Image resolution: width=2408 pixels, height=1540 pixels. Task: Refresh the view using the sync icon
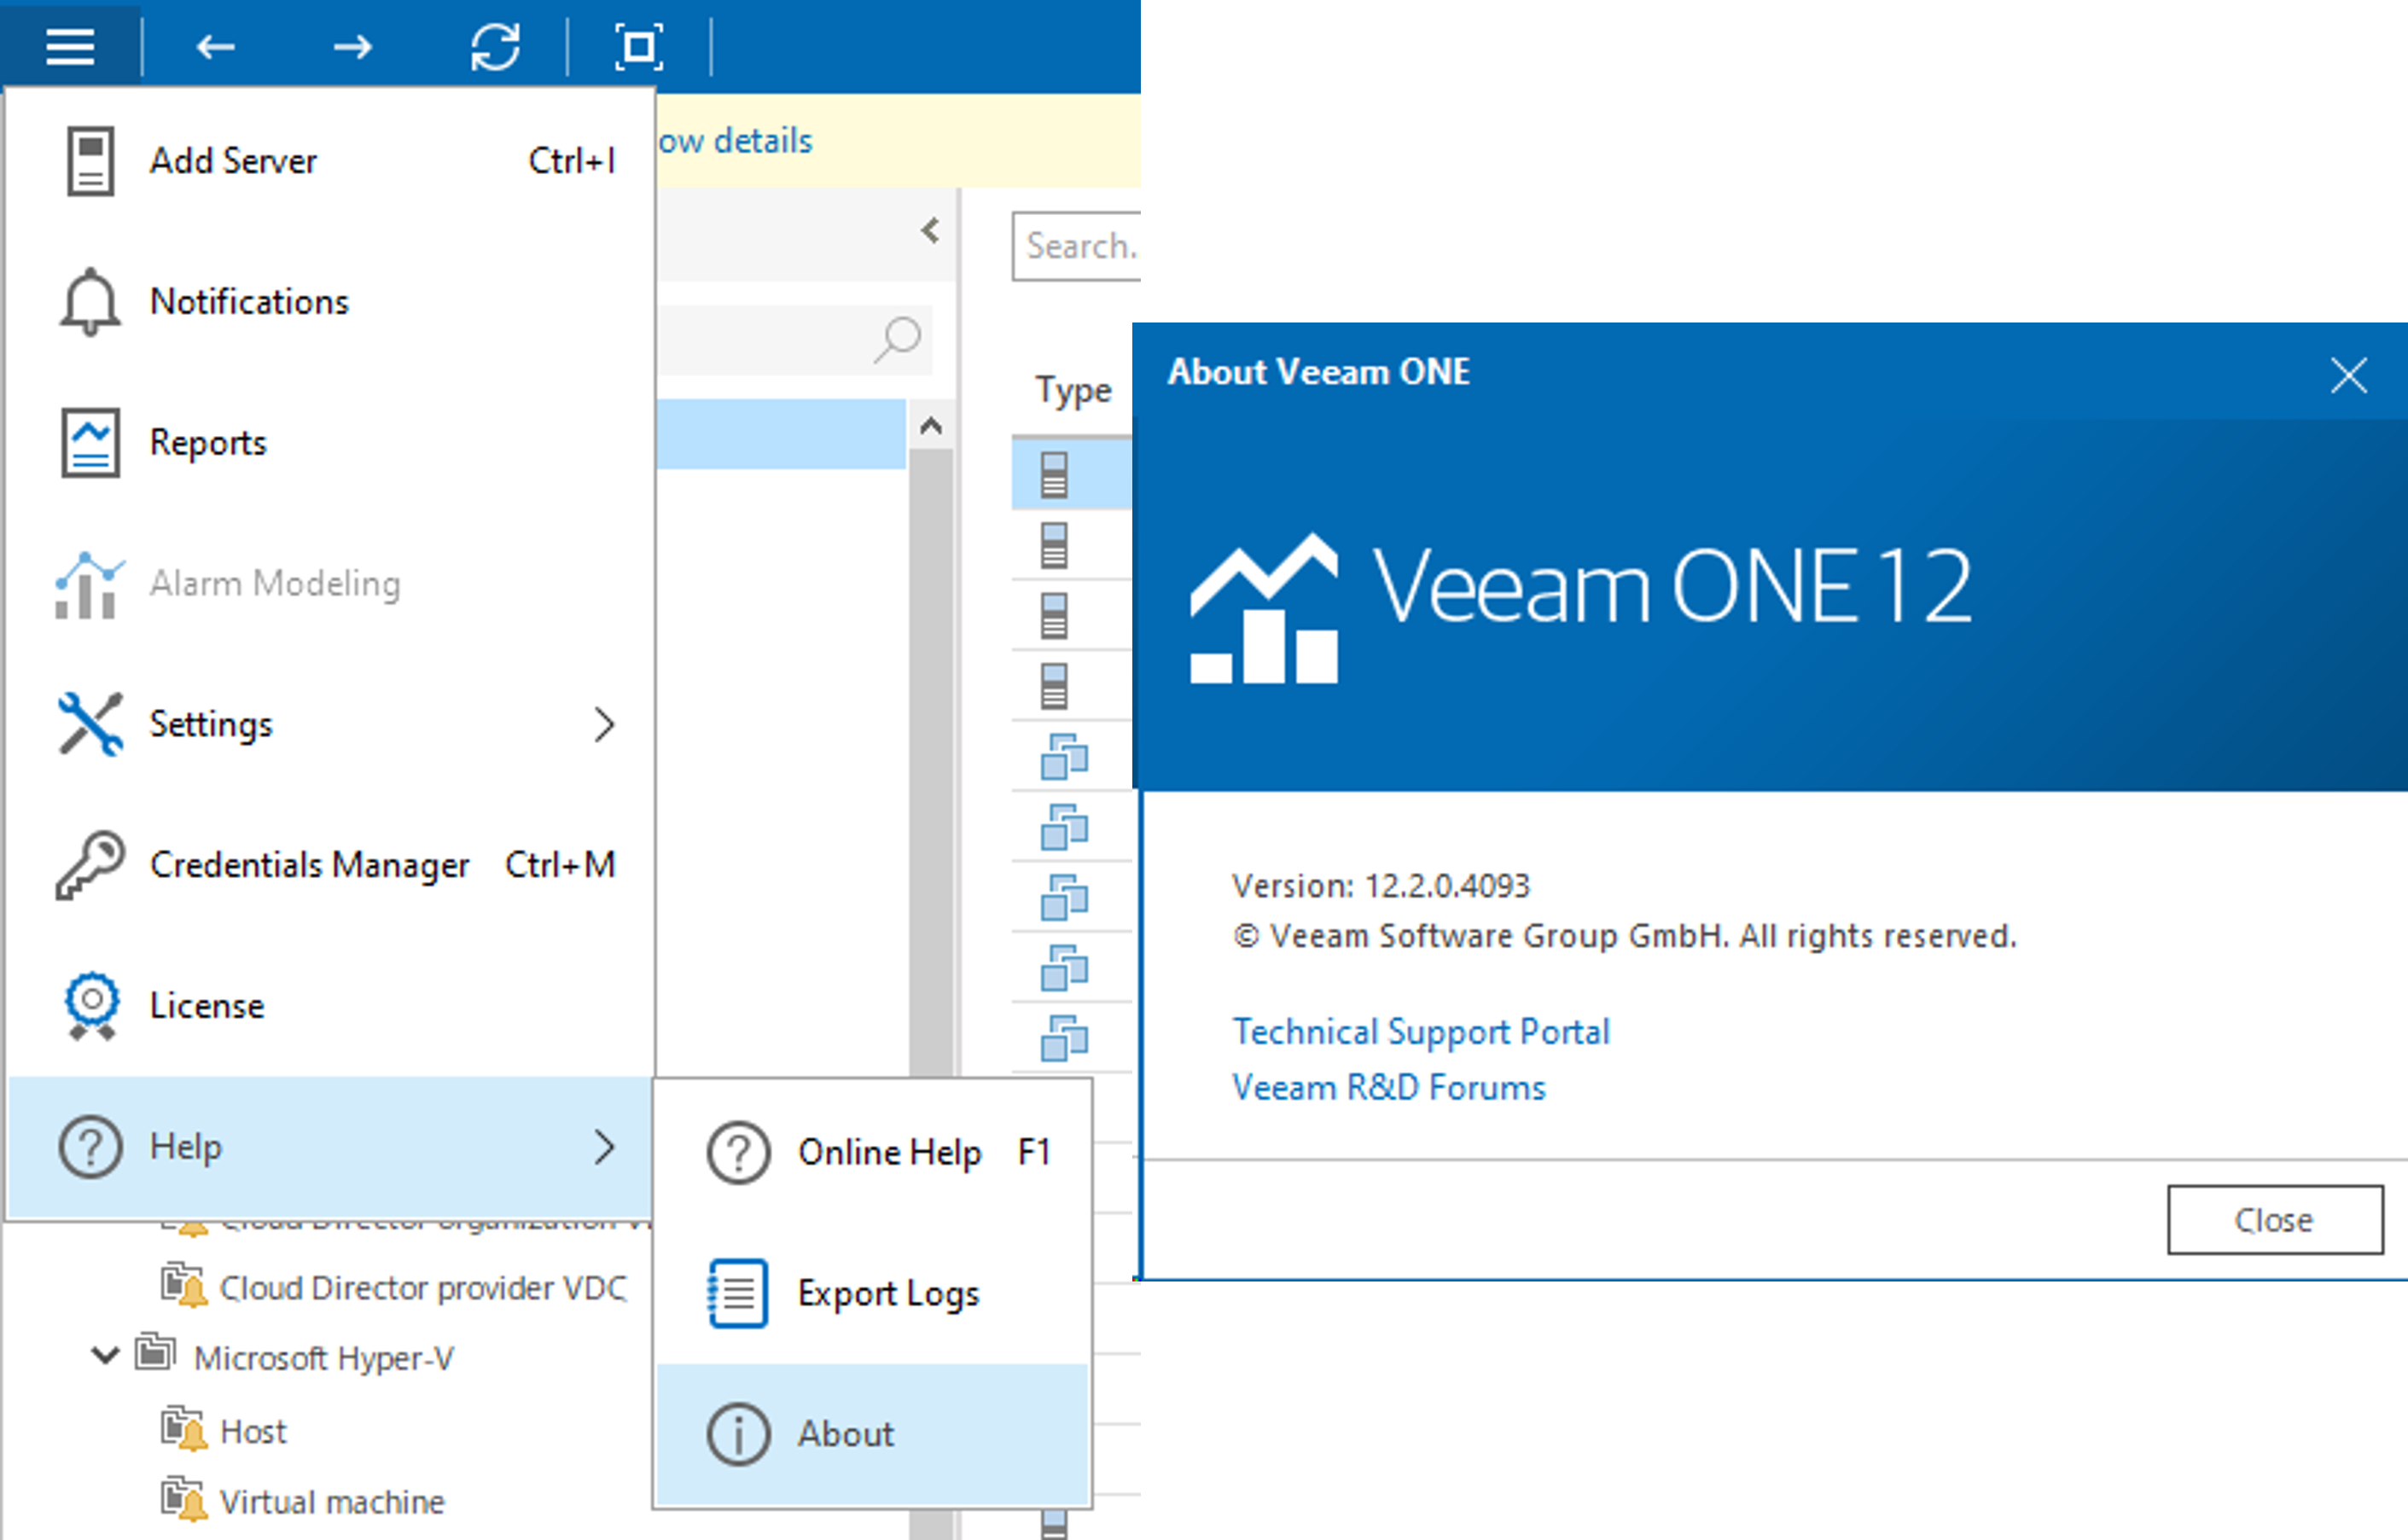pyautogui.click(x=495, y=46)
